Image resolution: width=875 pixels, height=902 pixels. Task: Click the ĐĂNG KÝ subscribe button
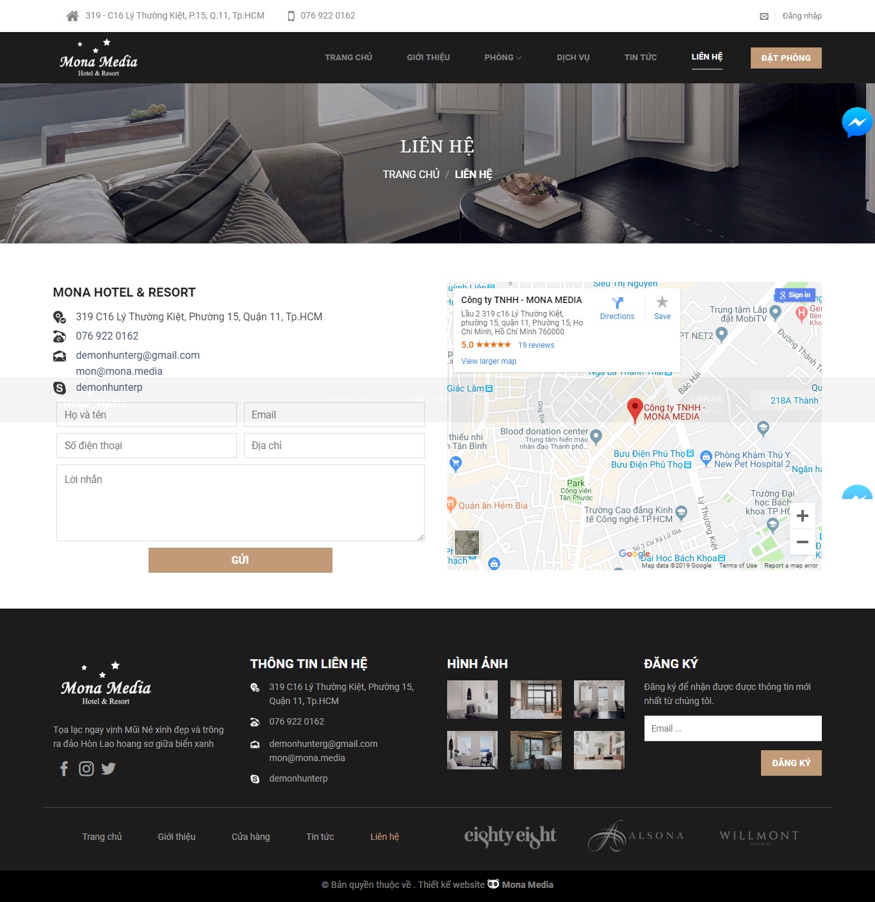tap(791, 763)
